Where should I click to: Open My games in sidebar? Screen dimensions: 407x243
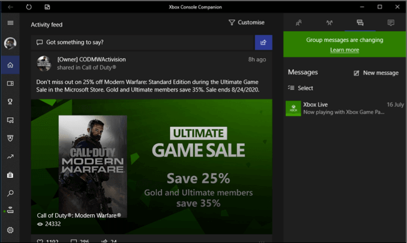click(x=10, y=83)
